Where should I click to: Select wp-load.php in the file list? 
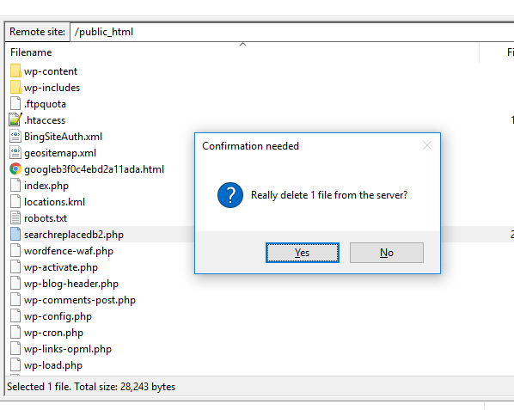pyautogui.click(x=53, y=365)
